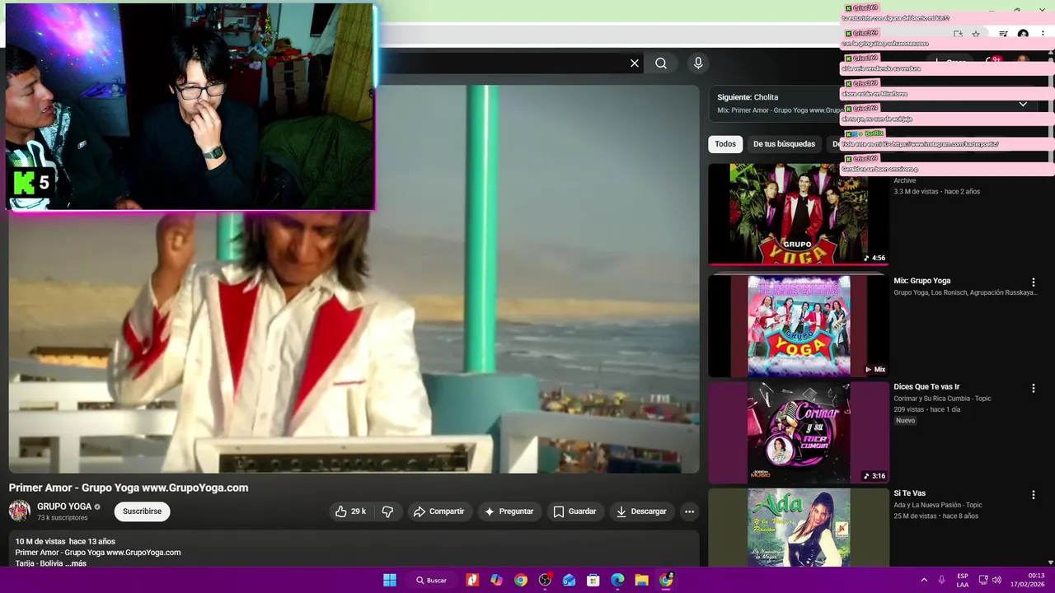This screenshot has width=1055, height=593.
Task: Open the Grupo Yoga 4:56 video thumbnail
Action: point(798,213)
